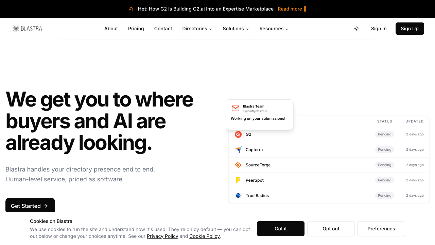The width and height of the screenshot is (435, 245).
Task: Open the Cookie Policy link
Action: pyautogui.click(x=205, y=236)
